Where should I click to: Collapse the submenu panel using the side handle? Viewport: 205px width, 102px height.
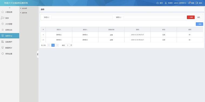(38, 54)
